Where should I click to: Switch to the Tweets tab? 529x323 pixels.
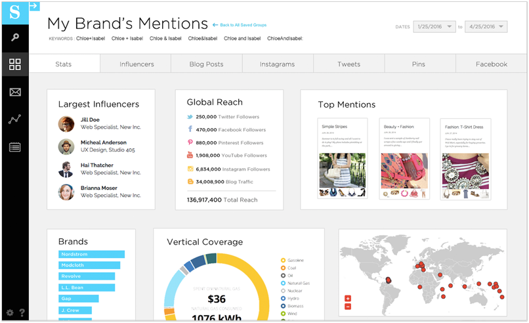click(x=349, y=64)
